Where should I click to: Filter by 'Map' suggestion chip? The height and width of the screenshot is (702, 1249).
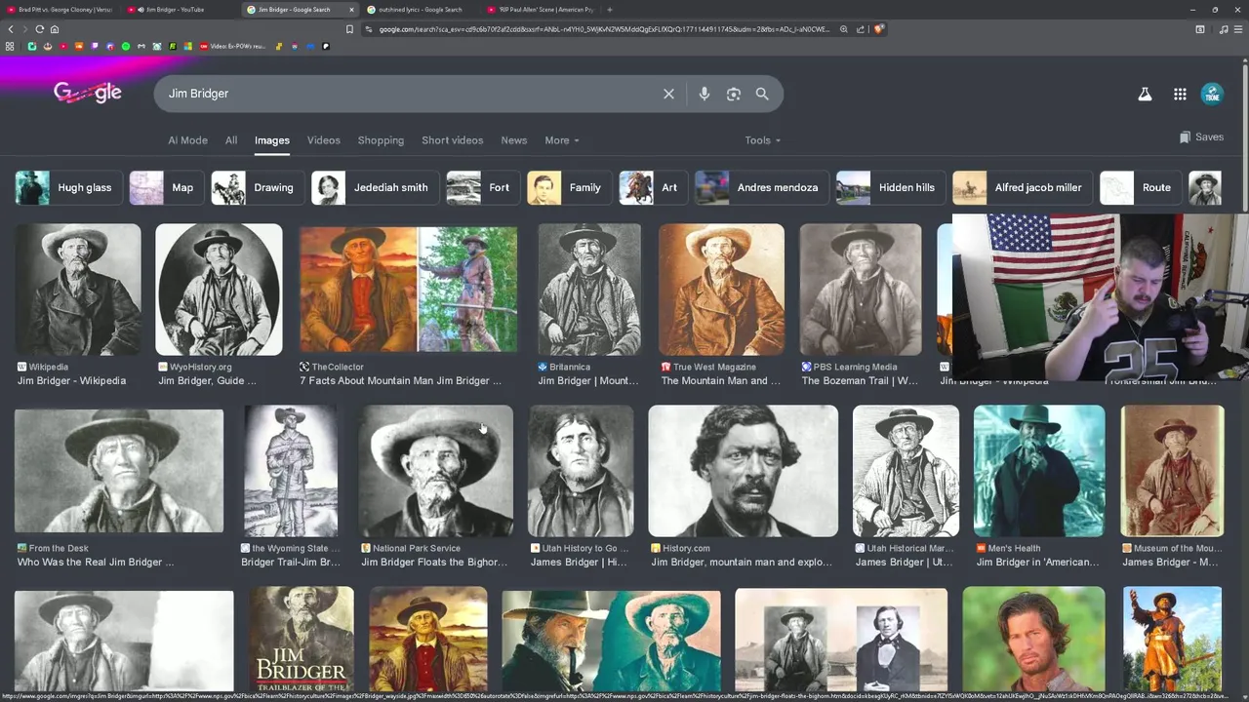[165, 187]
